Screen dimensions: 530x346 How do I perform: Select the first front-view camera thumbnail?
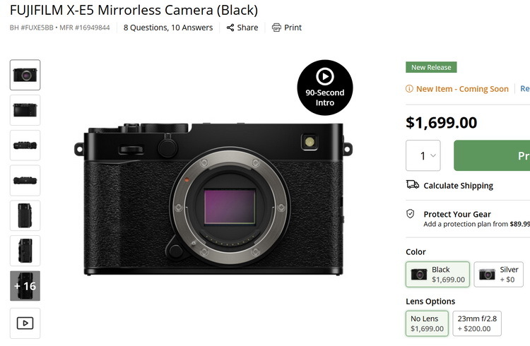point(25,75)
